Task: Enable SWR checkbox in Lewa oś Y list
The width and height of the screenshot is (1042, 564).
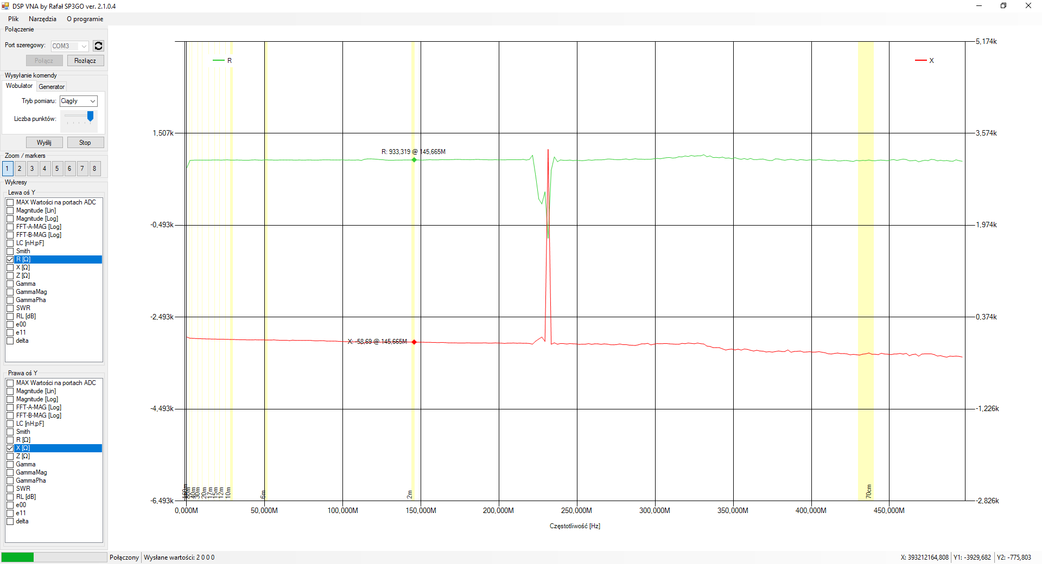Action: coord(10,308)
